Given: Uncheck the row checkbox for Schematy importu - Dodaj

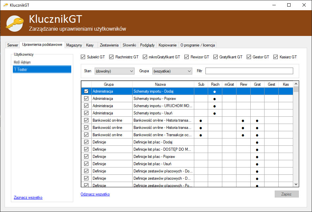Looking at the screenshot, I should 86,91.
